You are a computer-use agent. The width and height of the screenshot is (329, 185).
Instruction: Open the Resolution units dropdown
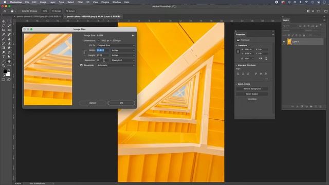(123, 60)
